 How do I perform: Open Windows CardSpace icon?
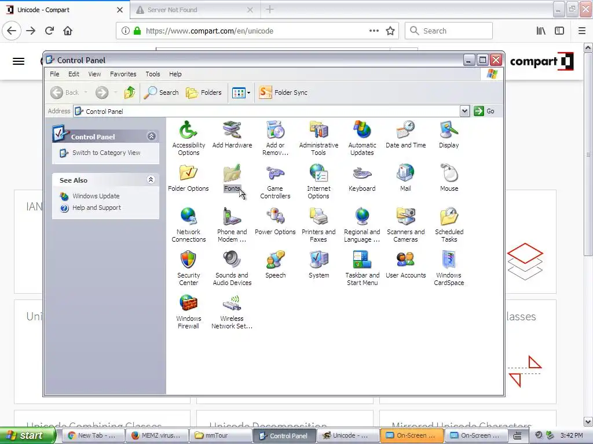(x=449, y=268)
